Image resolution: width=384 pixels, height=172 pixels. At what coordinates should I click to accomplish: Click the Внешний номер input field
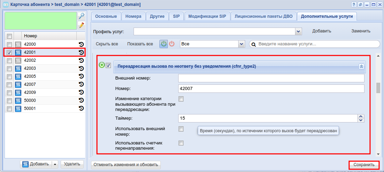click(271, 78)
